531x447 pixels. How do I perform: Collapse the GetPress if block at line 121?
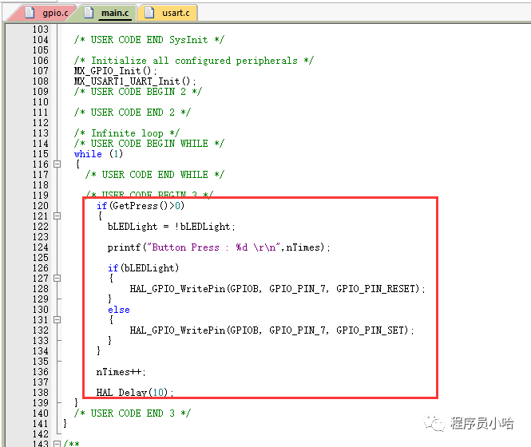[57, 216]
